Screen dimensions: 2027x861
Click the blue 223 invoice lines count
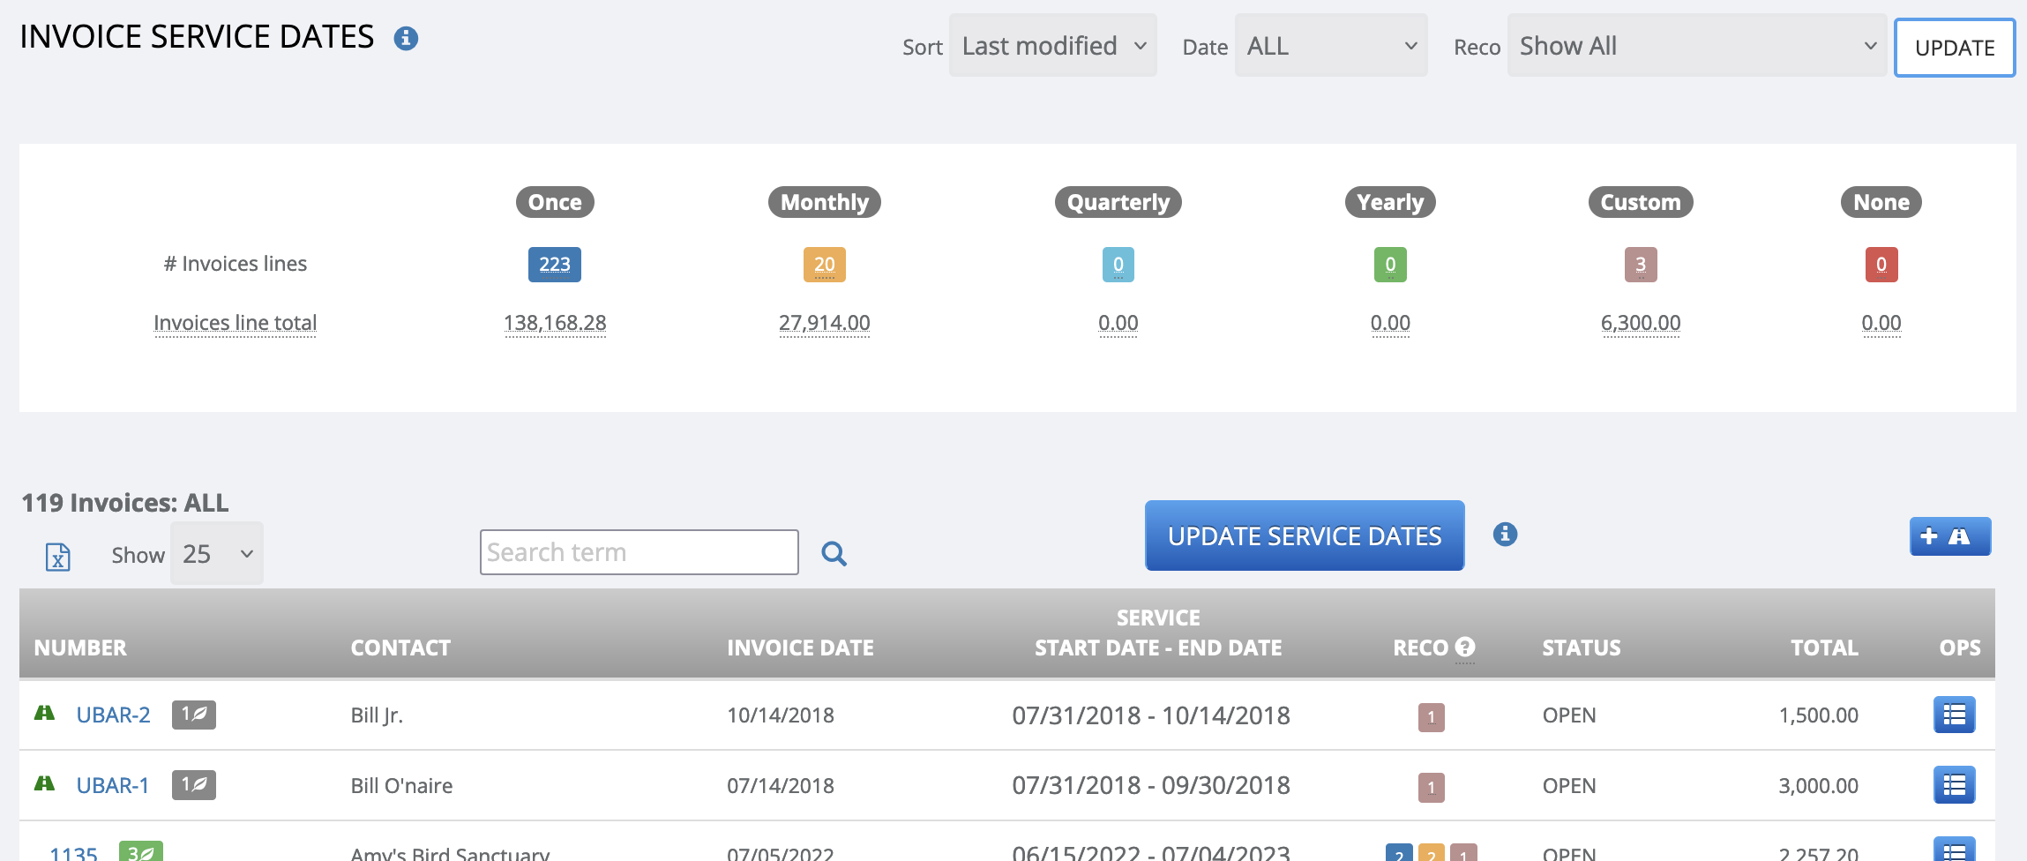[x=555, y=264]
